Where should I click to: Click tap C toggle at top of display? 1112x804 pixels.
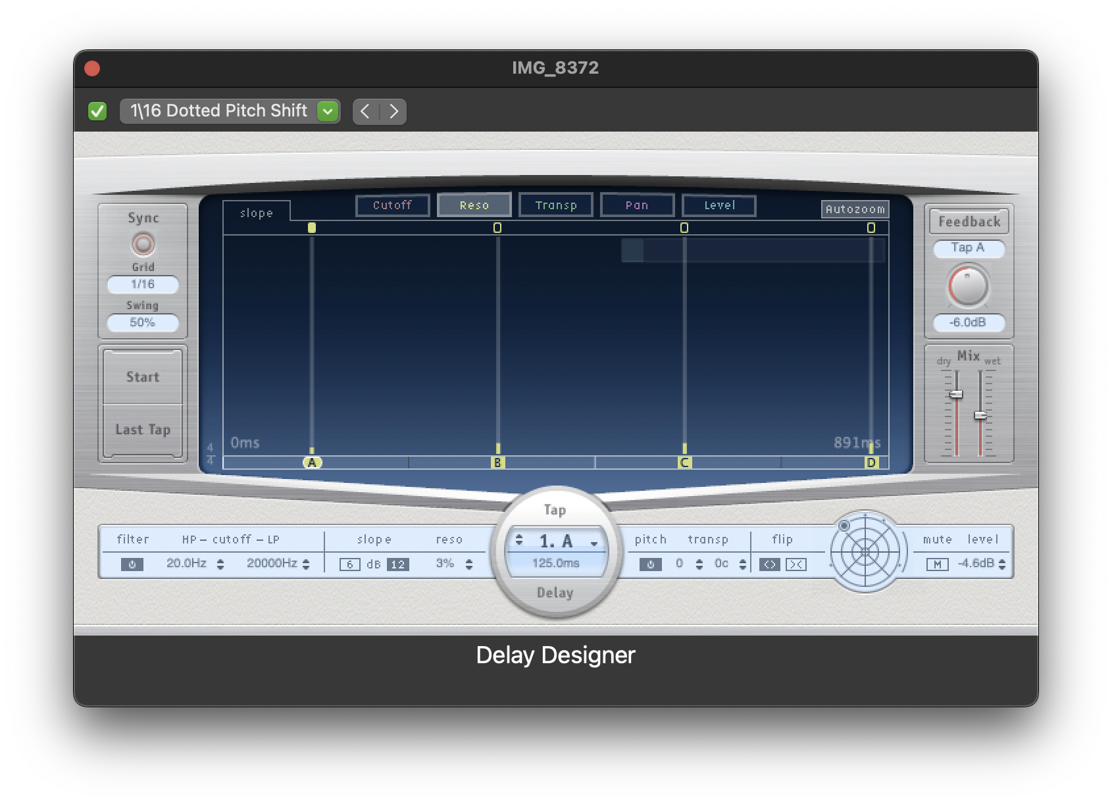(x=684, y=228)
